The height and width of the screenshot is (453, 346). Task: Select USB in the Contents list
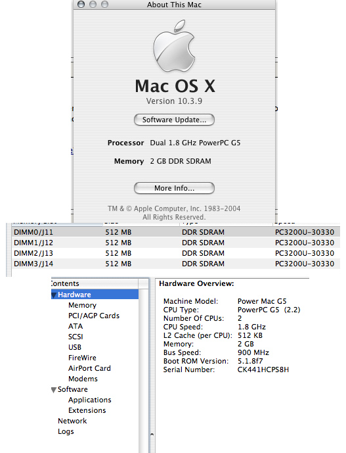tap(75, 347)
